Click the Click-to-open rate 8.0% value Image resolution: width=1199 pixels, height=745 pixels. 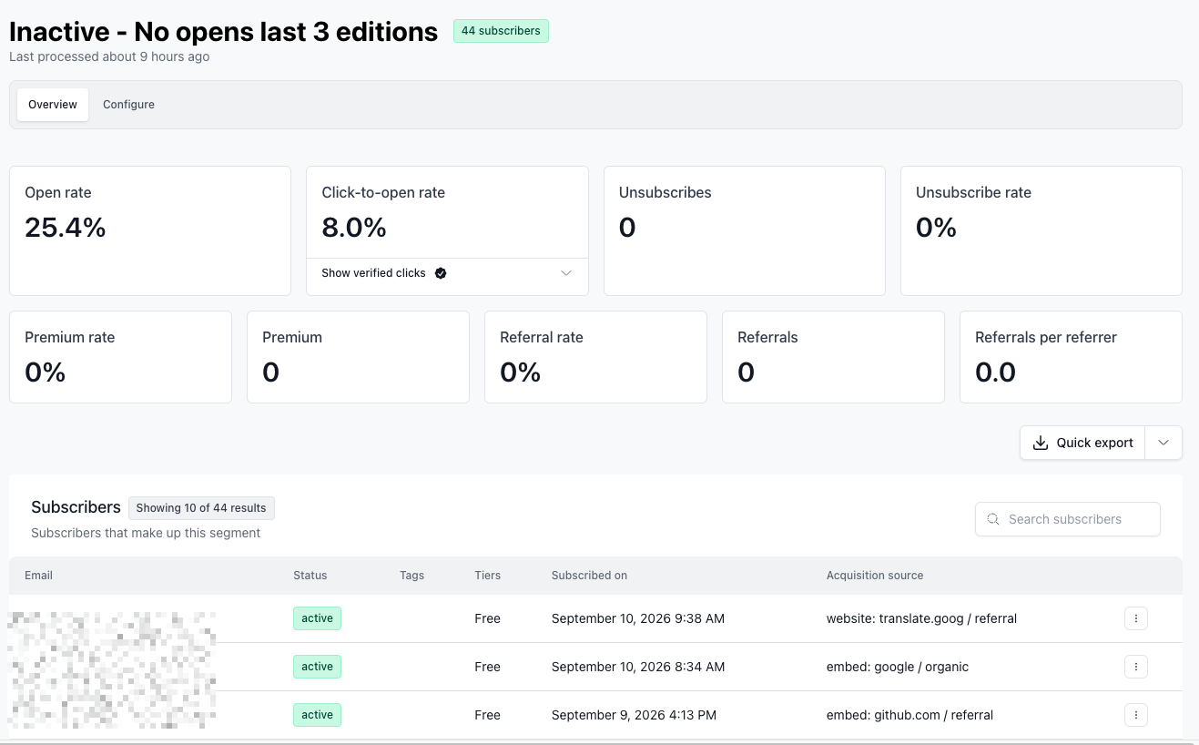tap(354, 227)
